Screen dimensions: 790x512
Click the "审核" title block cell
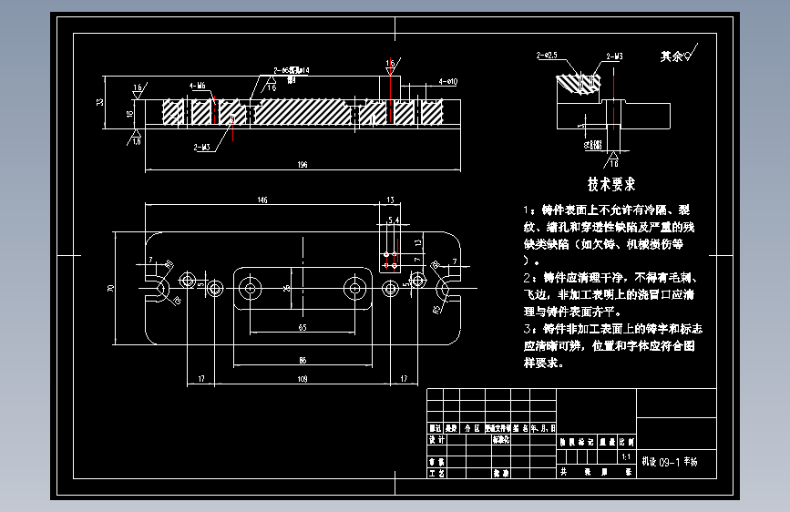click(x=436, y=462)
